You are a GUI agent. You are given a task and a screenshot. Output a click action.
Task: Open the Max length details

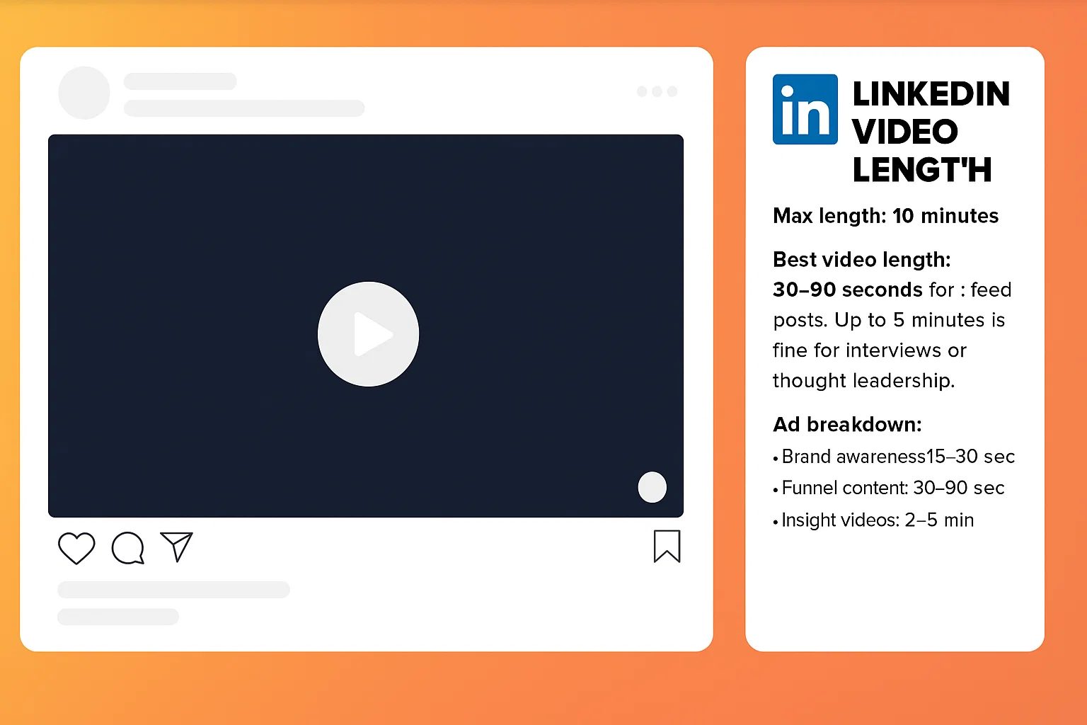[x=885, y=216]
